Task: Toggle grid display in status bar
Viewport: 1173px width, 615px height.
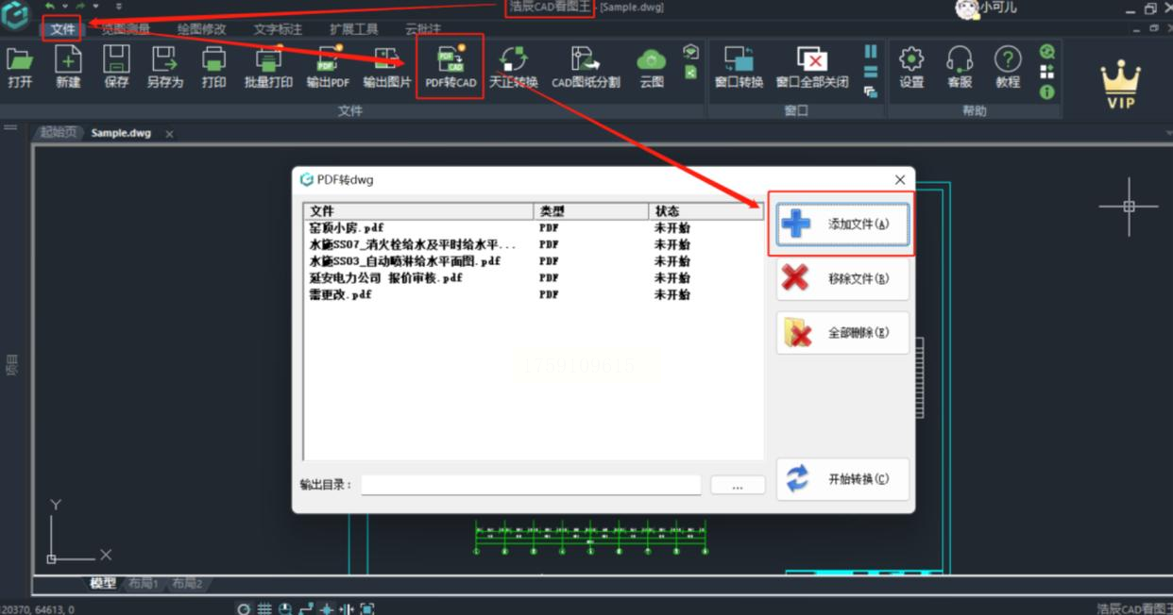Action: tap(265, 609)
